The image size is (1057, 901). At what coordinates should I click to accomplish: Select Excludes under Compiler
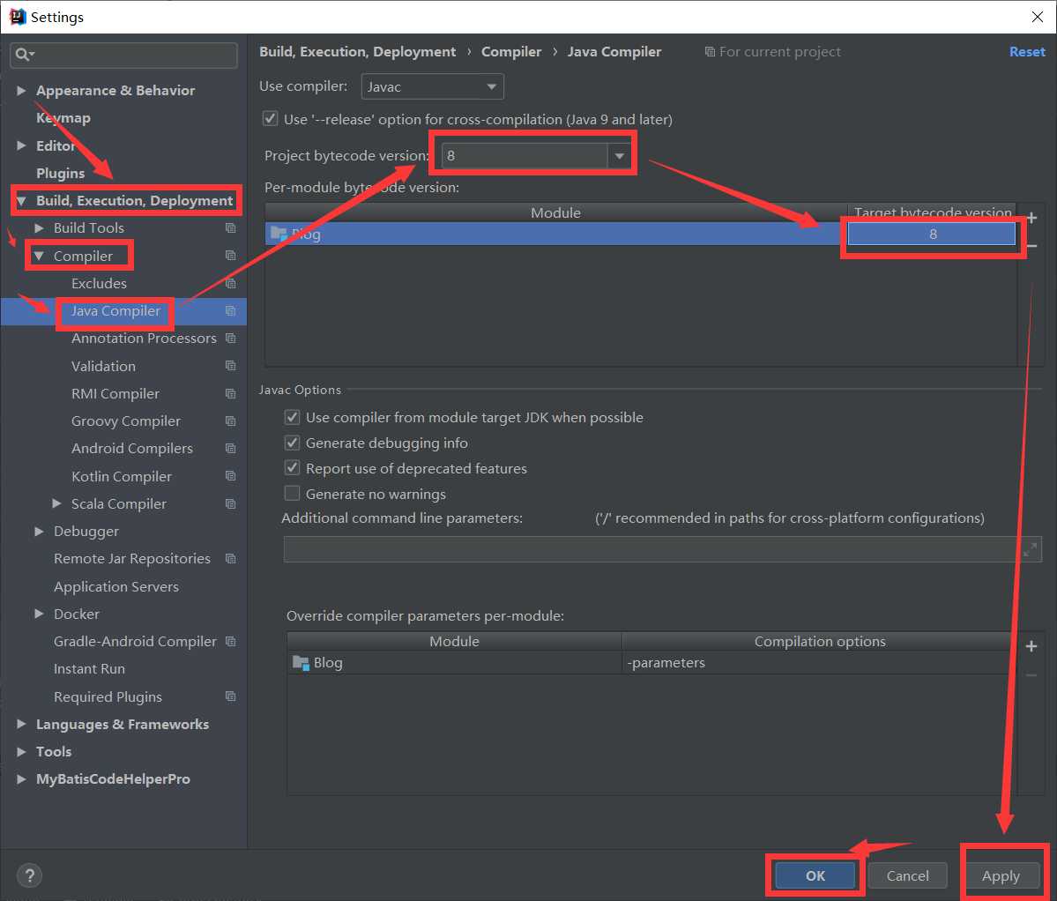[x=99, y=283]
